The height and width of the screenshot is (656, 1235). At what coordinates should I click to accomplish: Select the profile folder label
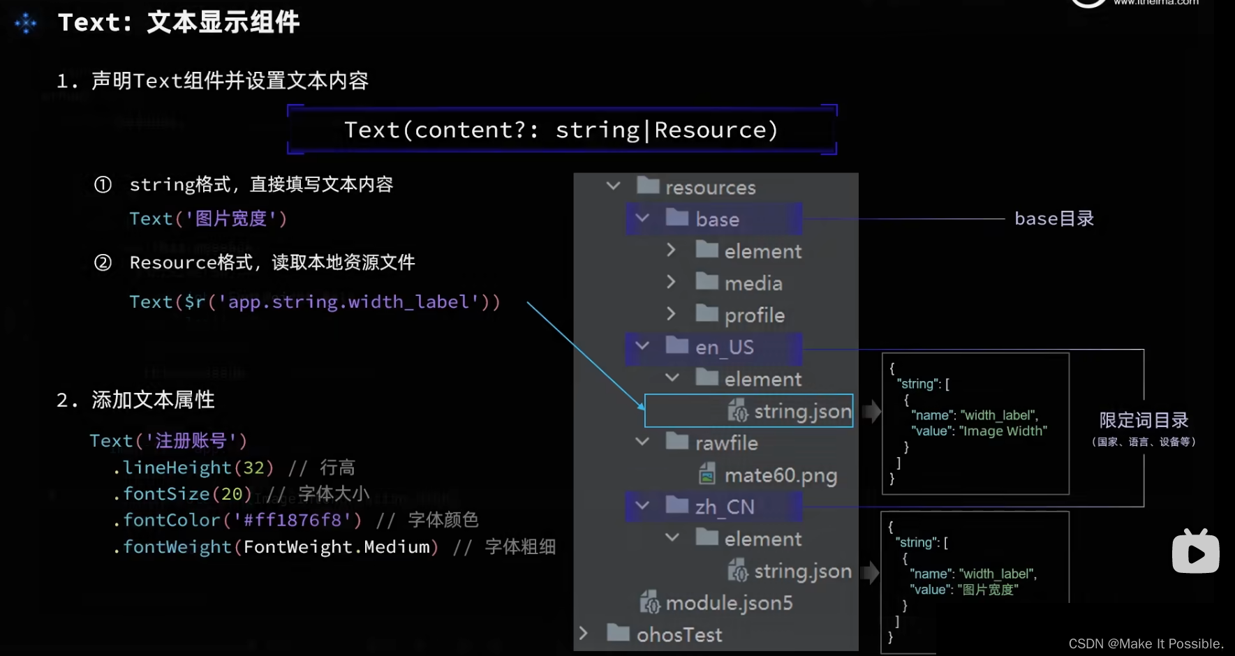[x=755, y=315]
